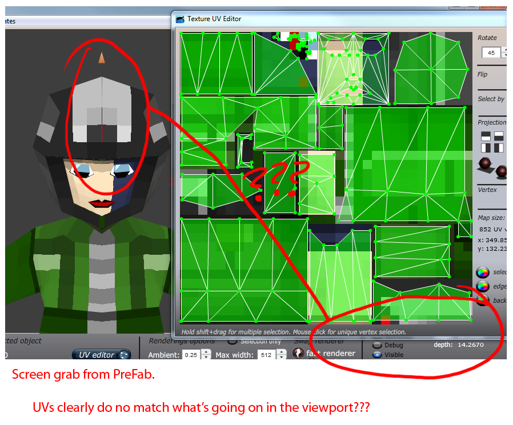Open the selection color picker
The image size is (513, 425).
click(483, 272)
